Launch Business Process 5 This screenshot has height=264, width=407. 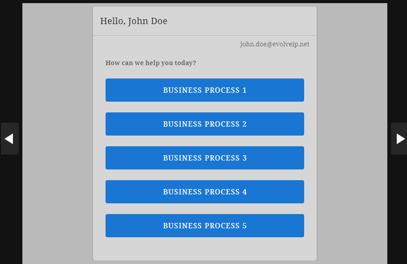pos(204,226)
